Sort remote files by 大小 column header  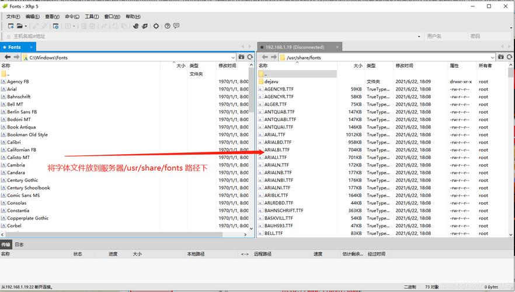[357, 66]
